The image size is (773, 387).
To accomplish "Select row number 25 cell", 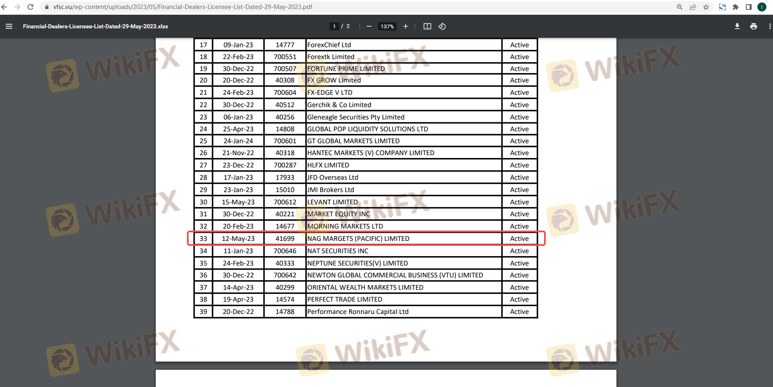I will click(203, 141).
